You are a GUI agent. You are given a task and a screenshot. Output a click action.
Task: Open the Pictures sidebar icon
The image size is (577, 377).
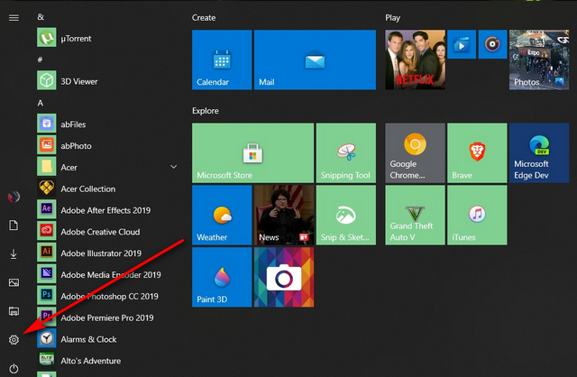click(x=14, y=282)
